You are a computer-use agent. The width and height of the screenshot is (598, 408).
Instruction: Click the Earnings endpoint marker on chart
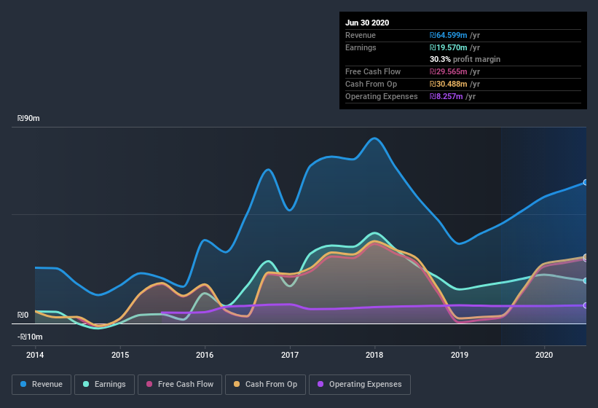586,280
